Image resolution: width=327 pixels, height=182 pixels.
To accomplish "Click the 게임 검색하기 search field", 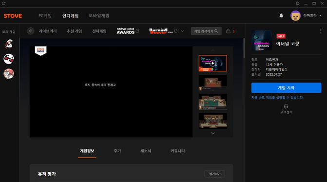I will coord(206,31).
